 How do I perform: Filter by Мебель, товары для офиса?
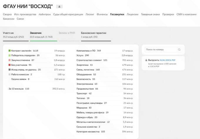coord(105,112)
